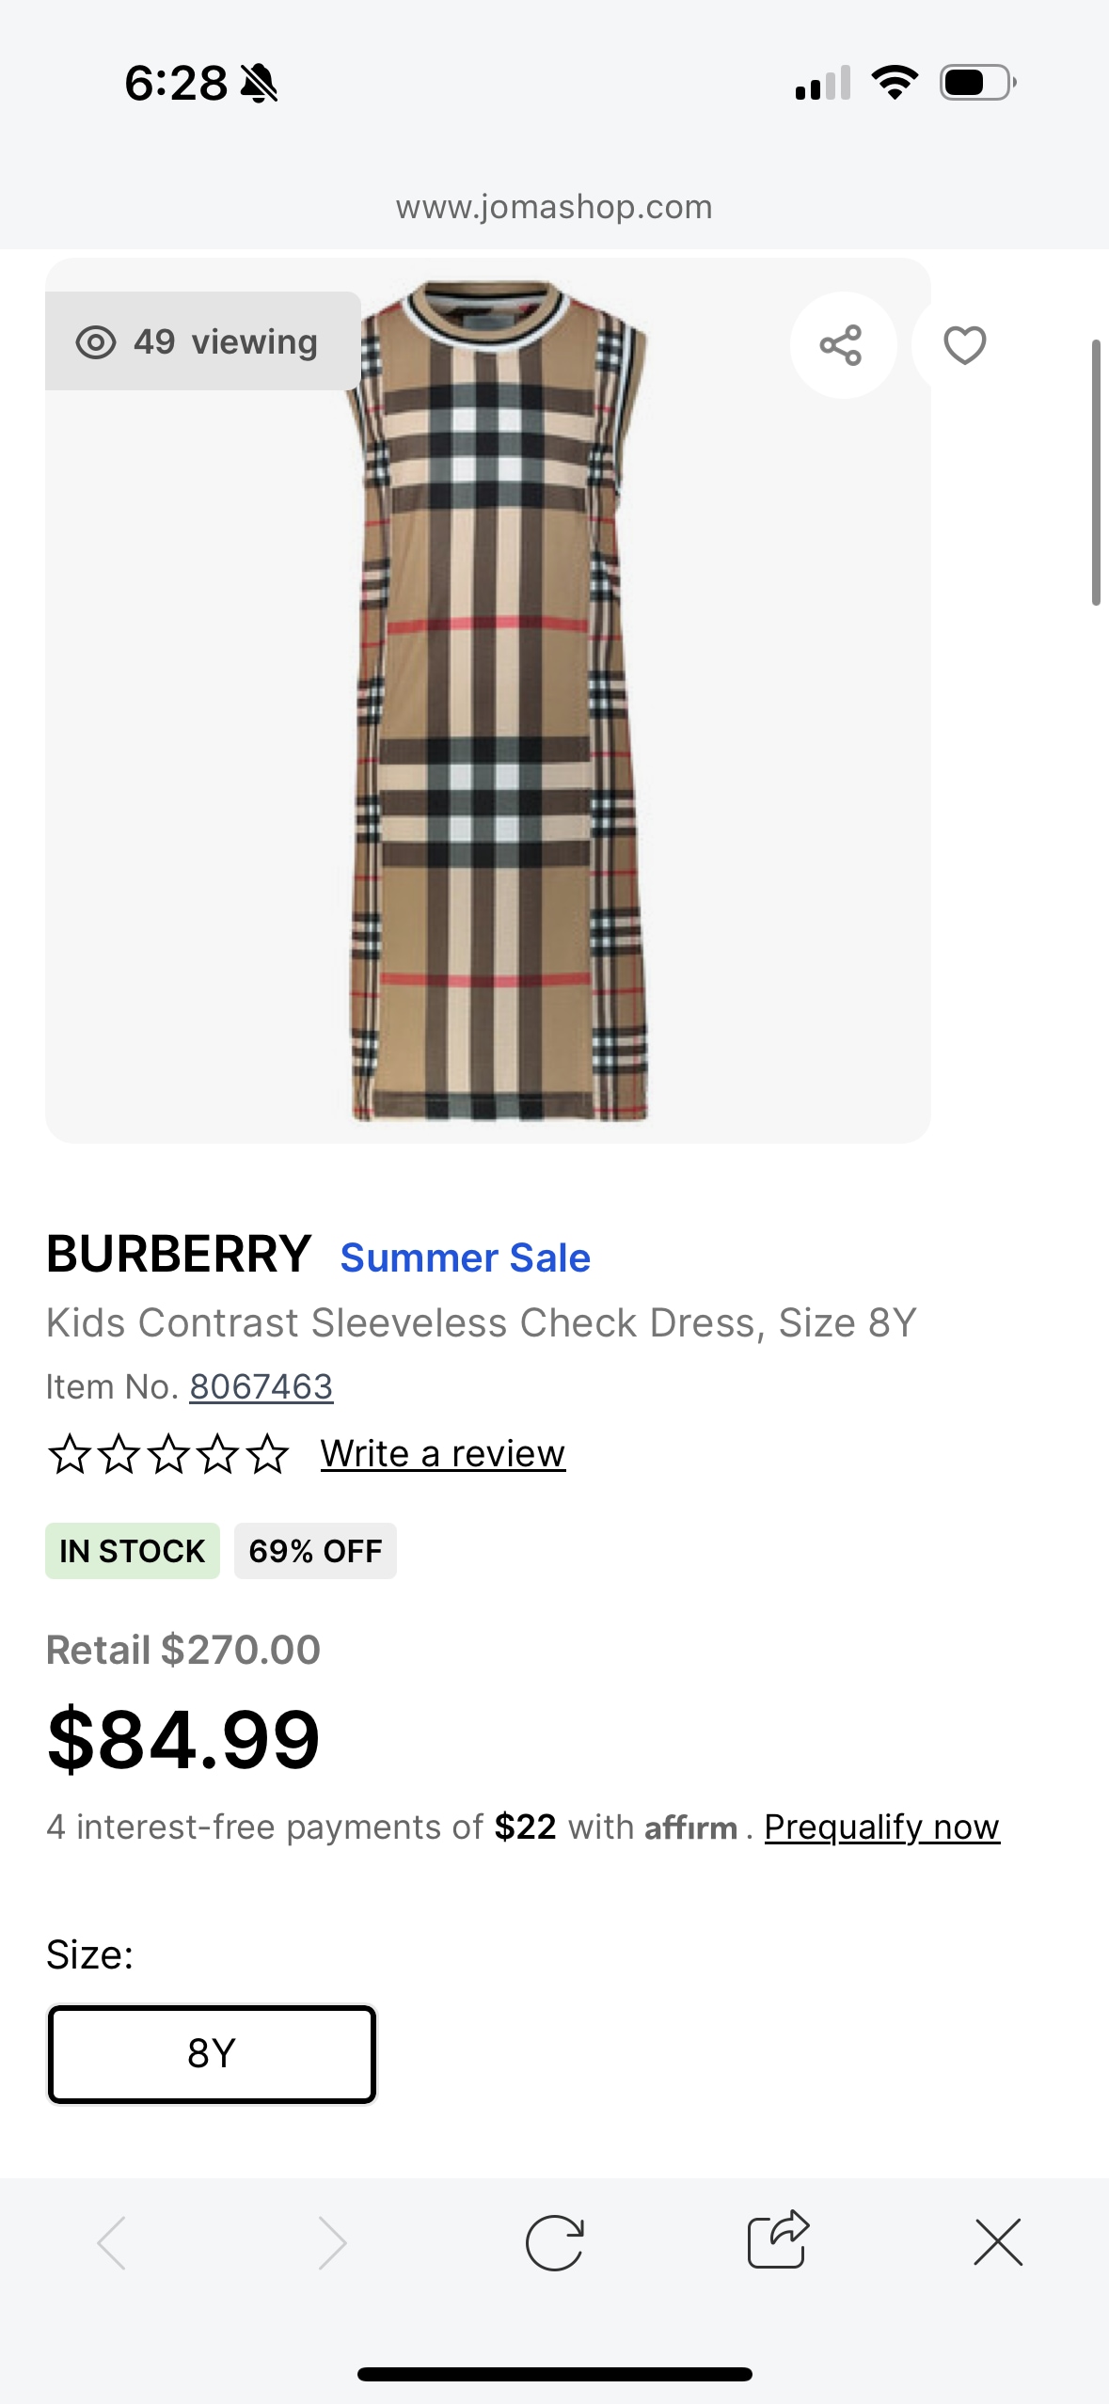Close the in-app browser
1109x2404 pixels.
[998, 2242]
